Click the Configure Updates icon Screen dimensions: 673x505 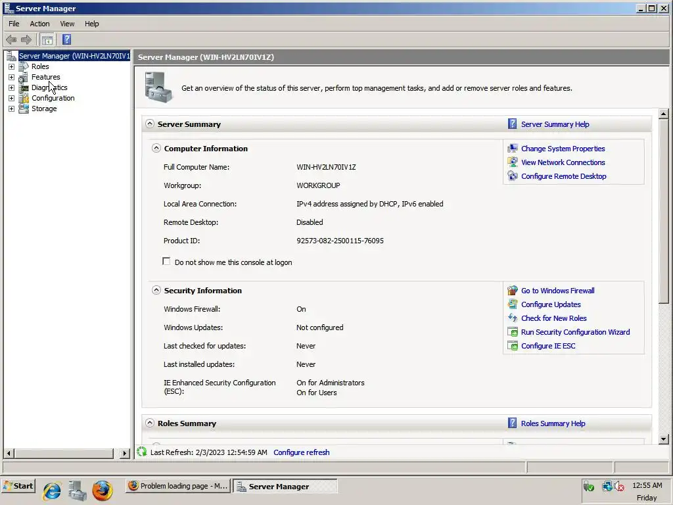(513, 304)
